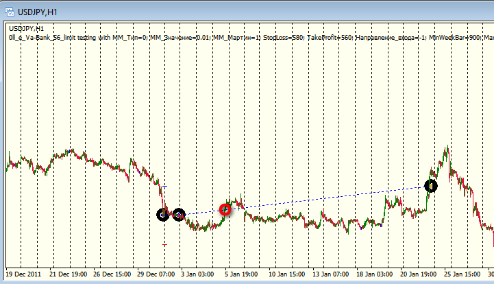494x284 pixels.
Task: Click the 20 Jan 19:00 time label
Action: [x=418, y=274]
